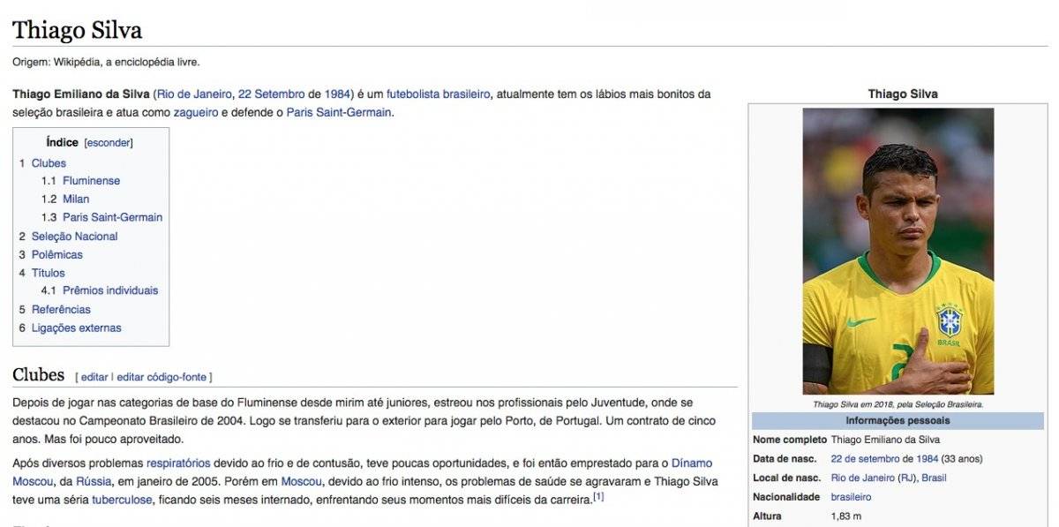Click the Altura value 1,83 m
The height and width of the screenshot is (527, 1059).
(846, 516)
